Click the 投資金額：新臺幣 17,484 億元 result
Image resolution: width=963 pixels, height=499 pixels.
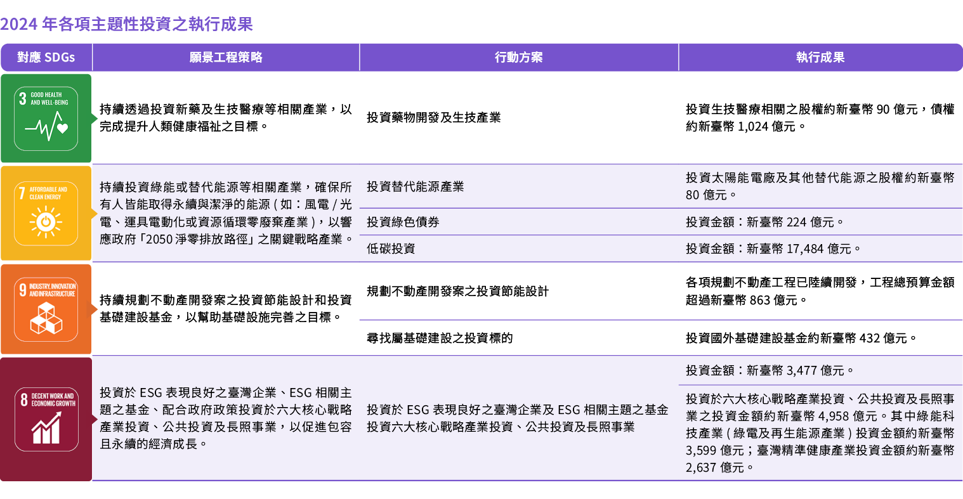pos(773,249)
